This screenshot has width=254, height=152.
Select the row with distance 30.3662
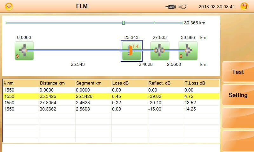pos(111,109)
